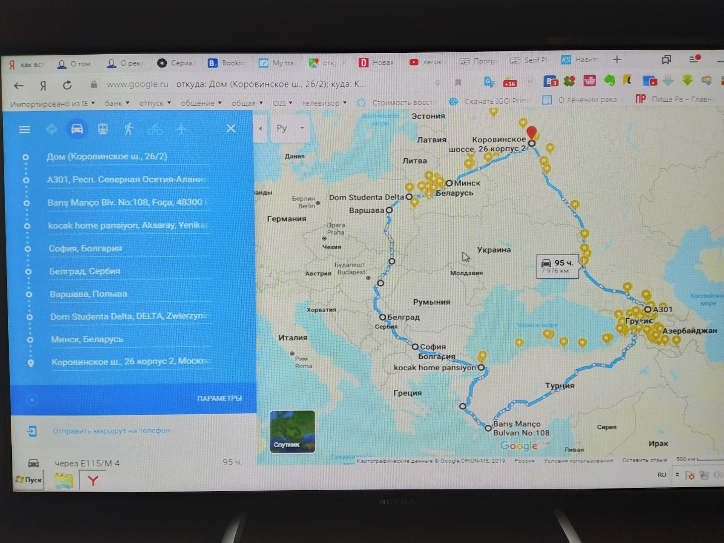724x543 pixels.
Task: Edit final destination Коровинское ш., 26 корпус 2
Action: (132, 362)
